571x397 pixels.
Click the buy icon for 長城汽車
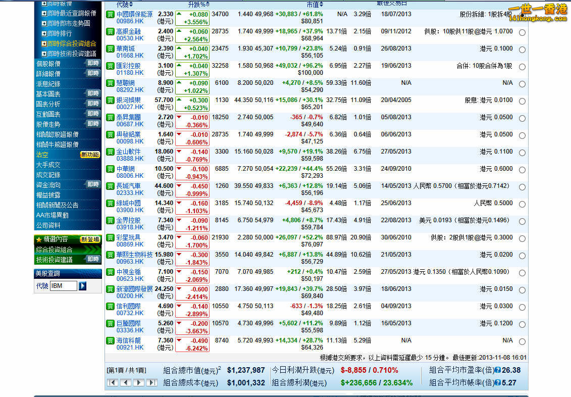click(x=111, y=186)
